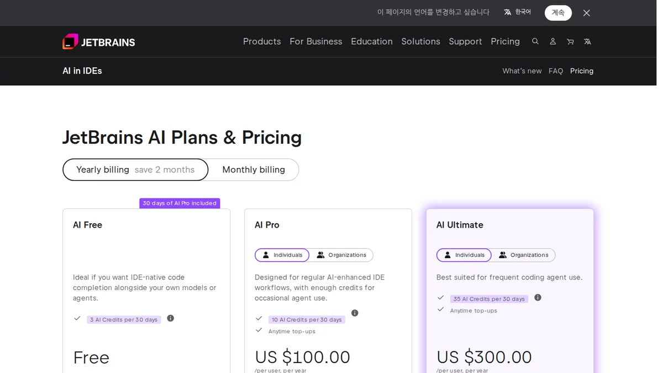Image resolution: width=663 pixels, height=373 pixels.
Task: Open the Education menu
Action: [372, 41]
